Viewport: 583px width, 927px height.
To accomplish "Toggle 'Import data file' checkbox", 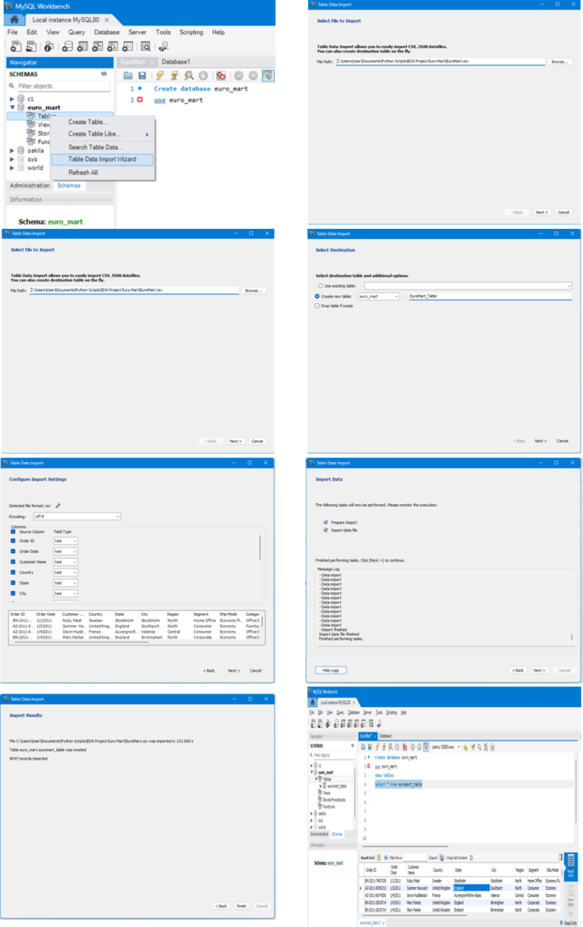I will pyautogui.click(x=325, y=530).
